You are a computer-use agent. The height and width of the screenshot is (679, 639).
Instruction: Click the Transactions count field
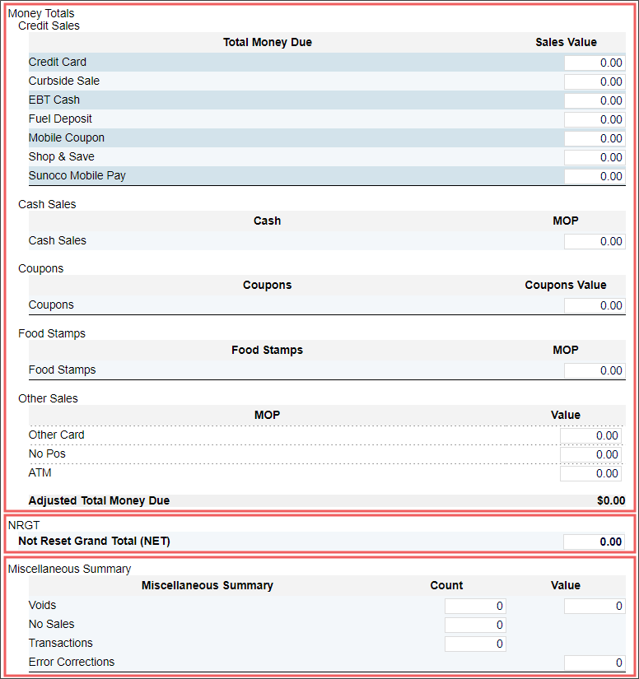tap(475, 644)
